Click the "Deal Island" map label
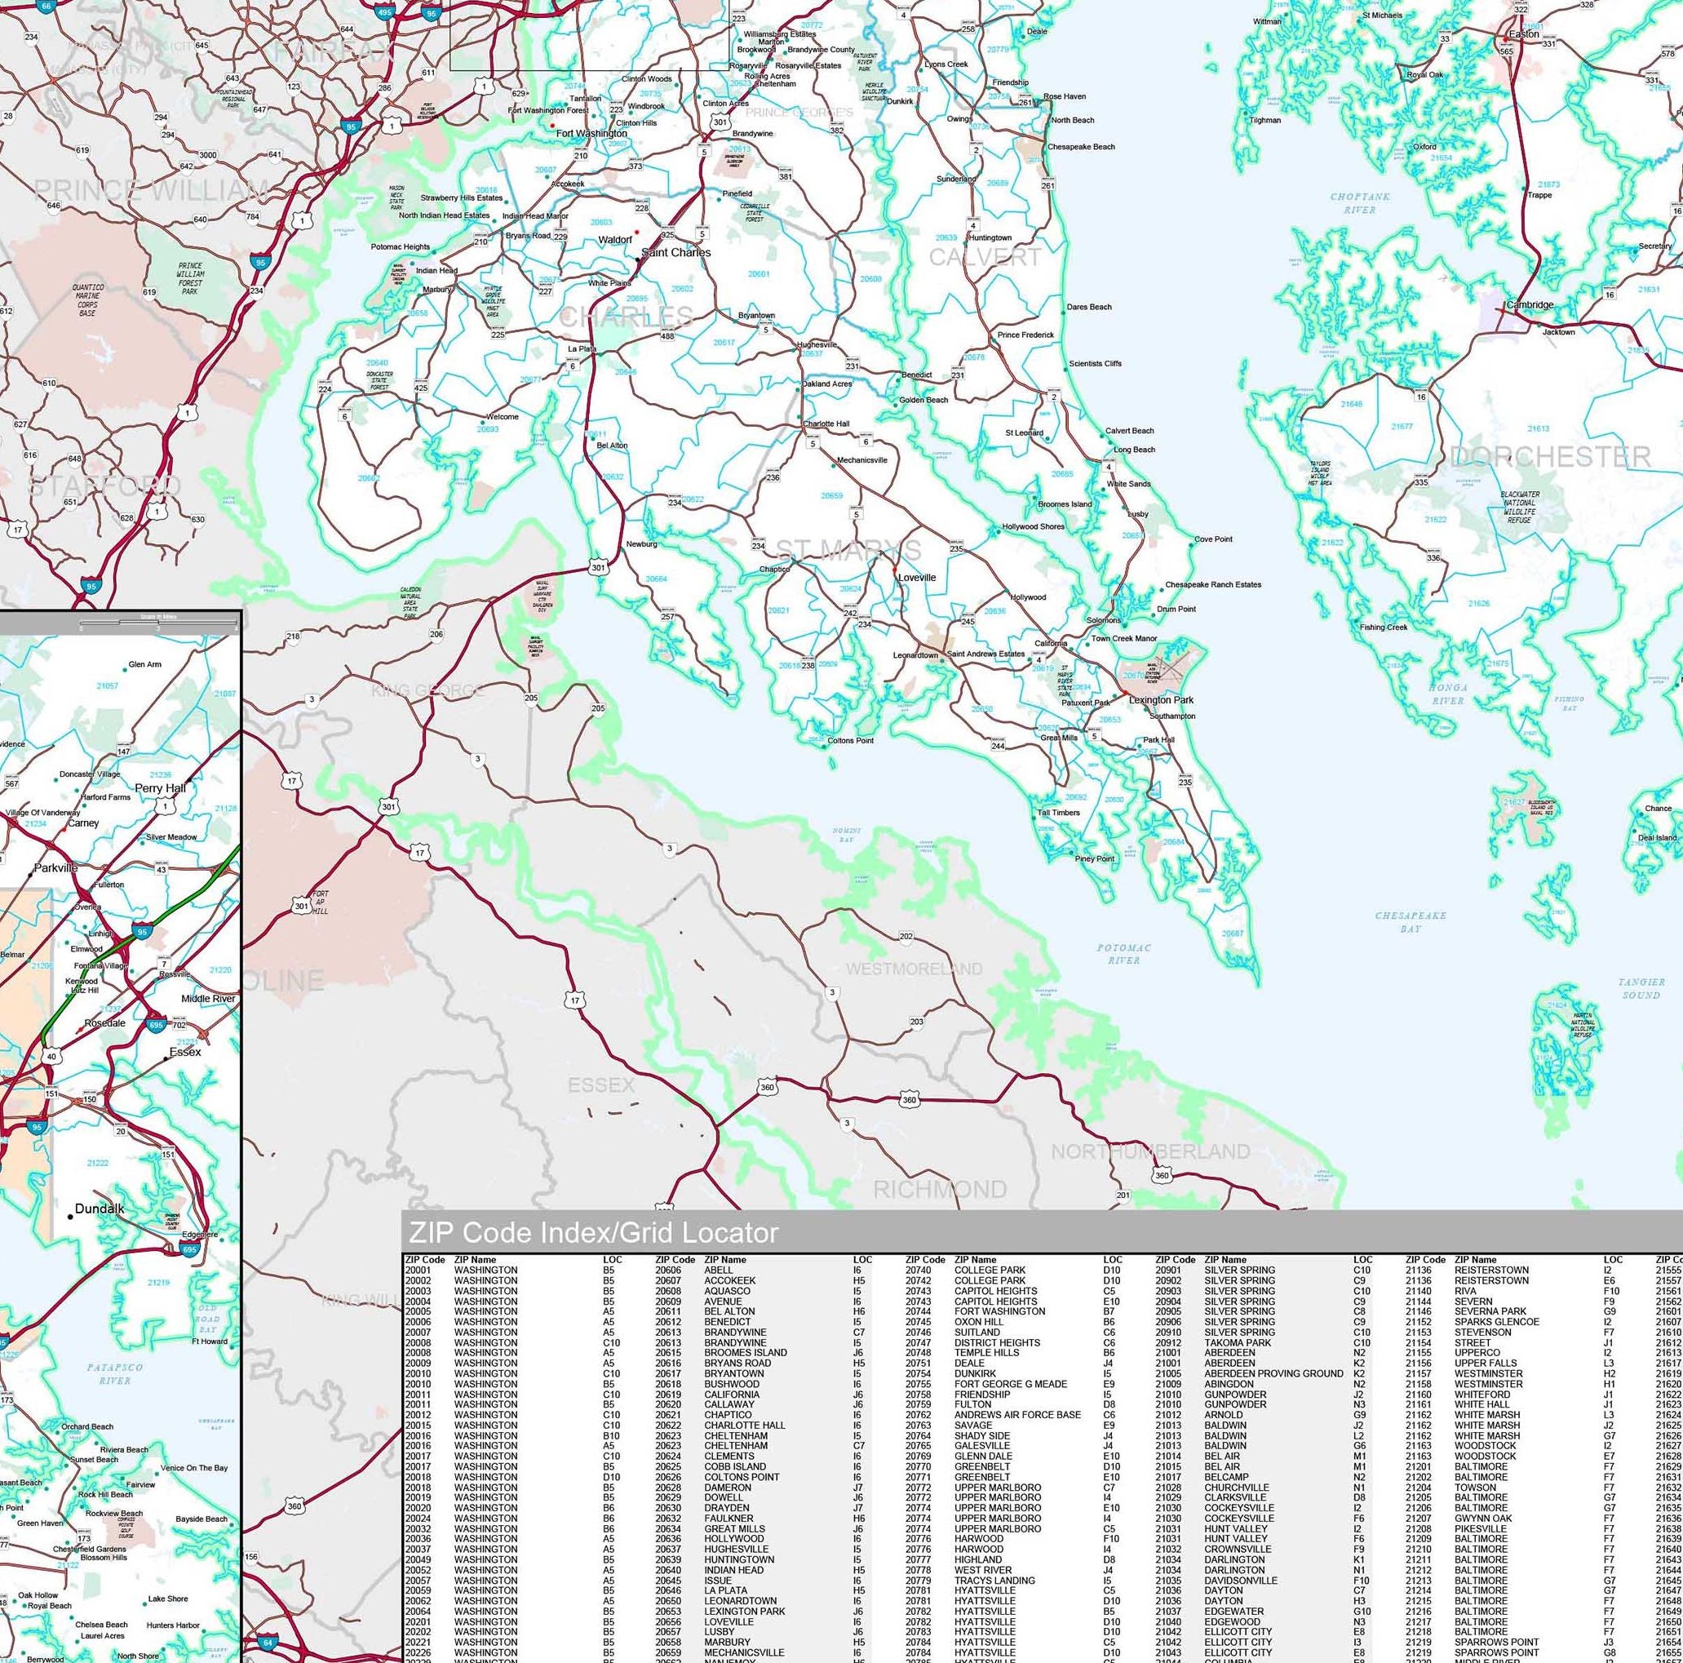This screenshot has width=1683, height=1663. click(x=1657, y=838)
